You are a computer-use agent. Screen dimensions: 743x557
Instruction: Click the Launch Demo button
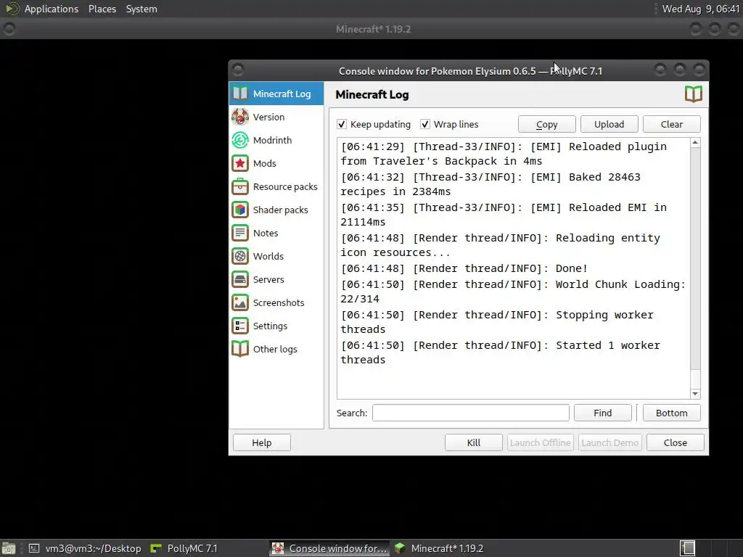tap(609, 442)
